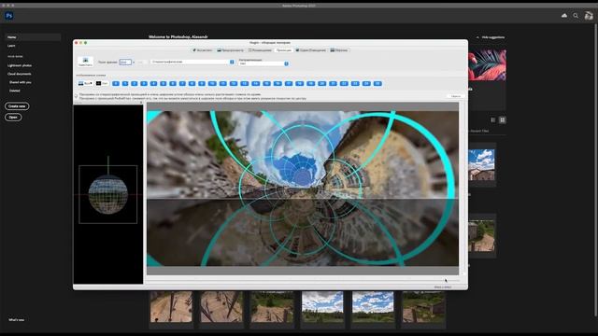
Task: Select the Projection tab in Hugin
Action: click(x=284, y=50)
